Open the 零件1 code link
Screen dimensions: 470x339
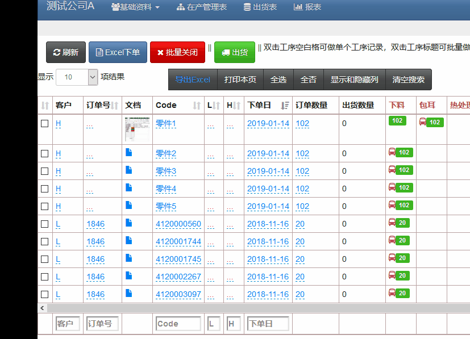(x=166, y=123)
